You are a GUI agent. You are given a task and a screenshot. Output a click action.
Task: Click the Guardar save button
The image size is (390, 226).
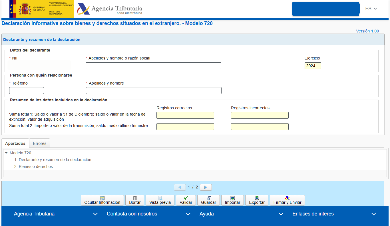[x=208, y=200]
